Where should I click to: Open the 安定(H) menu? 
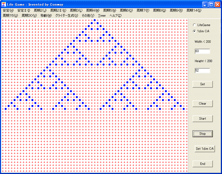tap(8, 10)
